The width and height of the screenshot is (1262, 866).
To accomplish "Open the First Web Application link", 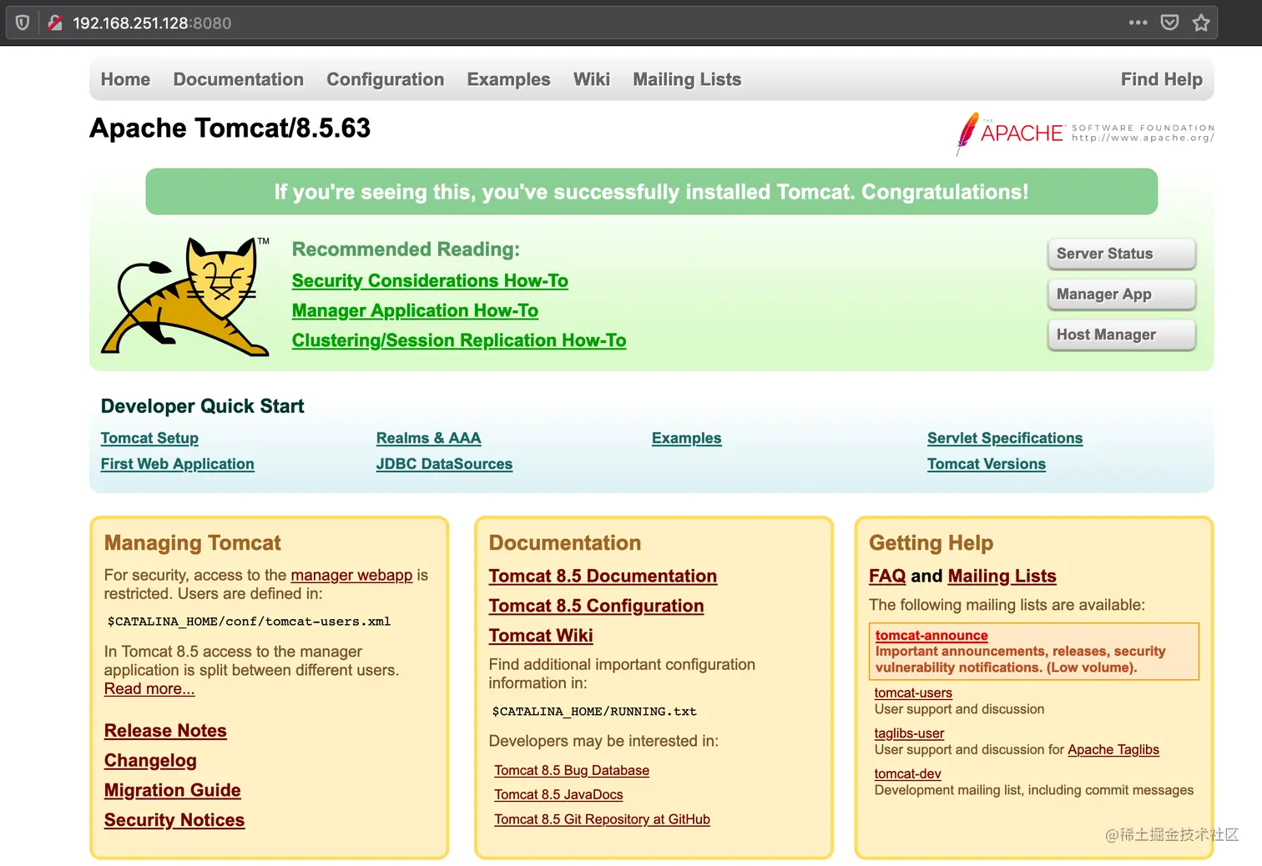I will 177,464.
